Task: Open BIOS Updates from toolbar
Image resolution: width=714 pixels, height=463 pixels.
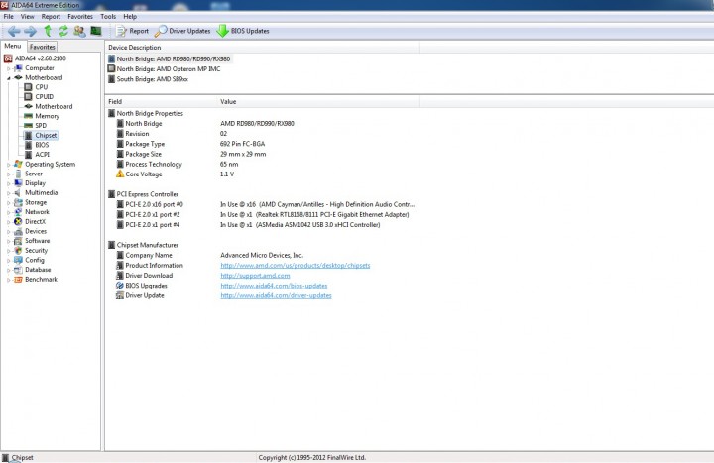Action: click(x=243, y=31)
